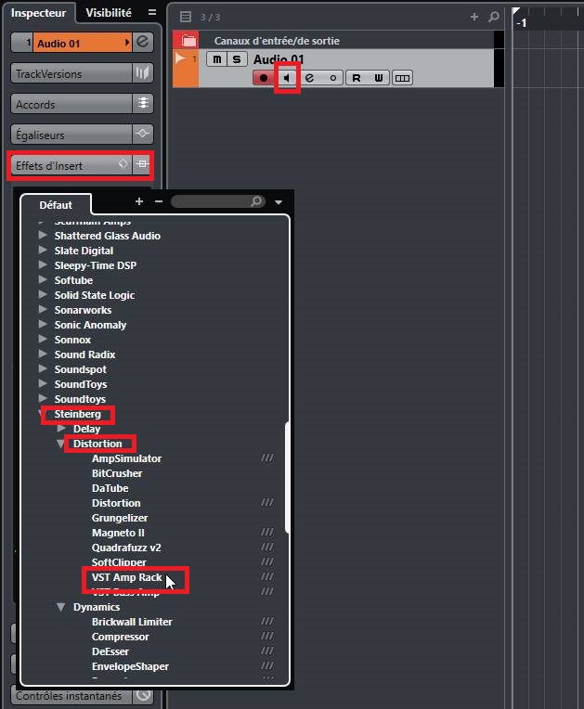Select the Steinberg folder

coord(78,414)
